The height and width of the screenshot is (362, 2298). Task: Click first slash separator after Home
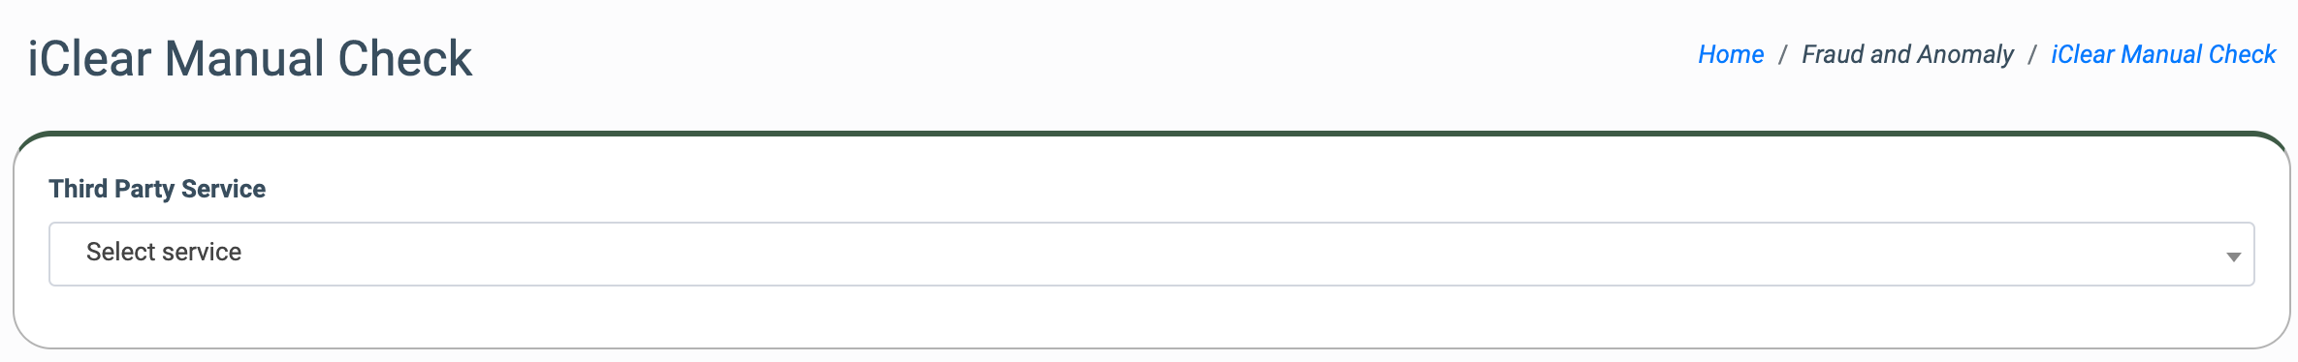click(x=1782, y=55)
